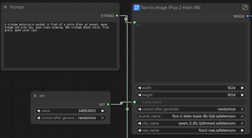This screenshot has height=138, width=252.
Task: Click the noise_seed input port
Action: tap(135, 102)
